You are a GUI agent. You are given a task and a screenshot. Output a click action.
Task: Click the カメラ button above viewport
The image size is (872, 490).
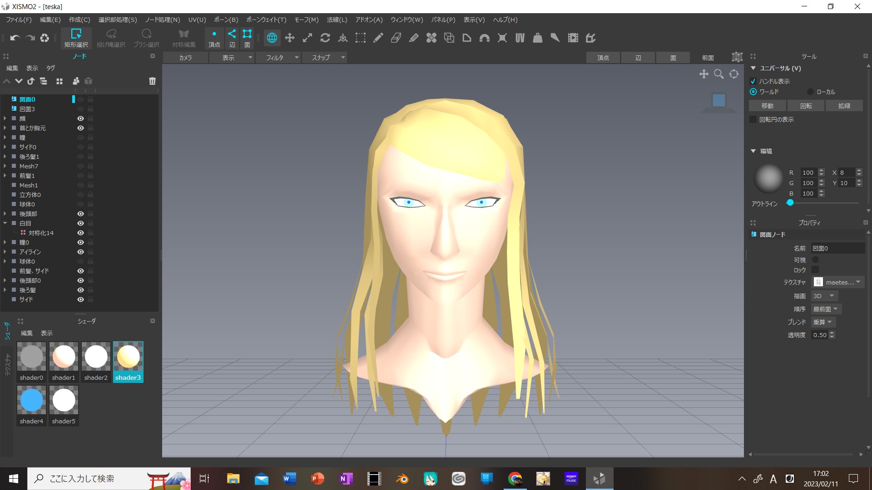tap(185, 58)
